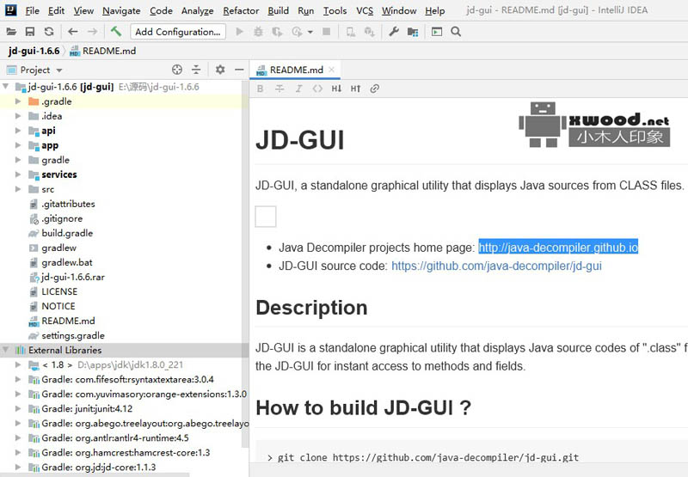Expand the JDK 1.8 library node
The width and height of the screenshot is (688, 477).
click(x=18, y=364)
